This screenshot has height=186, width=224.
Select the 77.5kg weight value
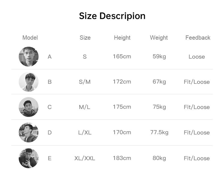tap(159, 132)
